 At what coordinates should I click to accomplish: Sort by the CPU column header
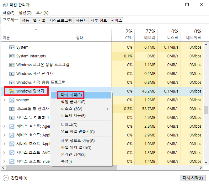coord(123,35)
